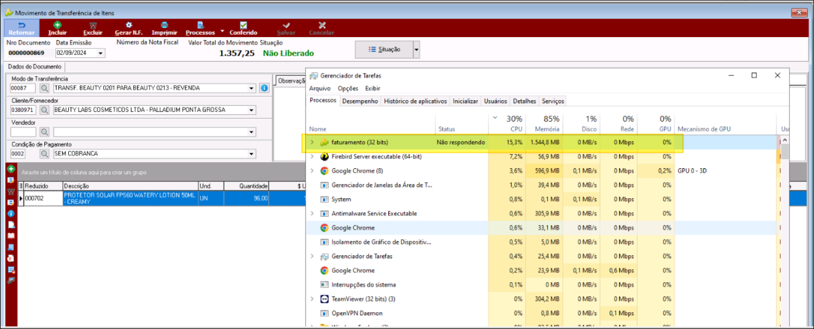Click the Firebird Server process icon
Image resolution: width=814 pixels, height=329 pixels.
(x=324, y=156)
